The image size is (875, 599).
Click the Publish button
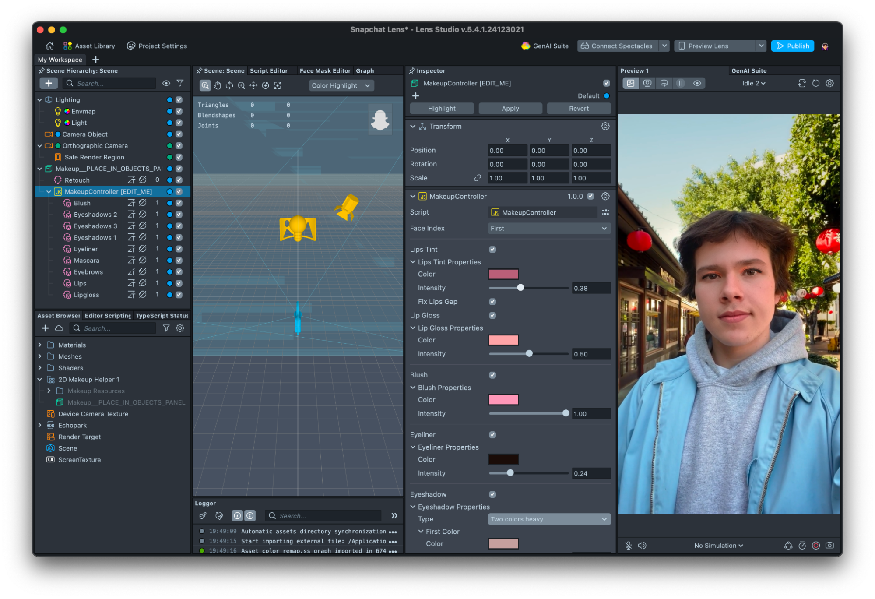tap(792, 46)
